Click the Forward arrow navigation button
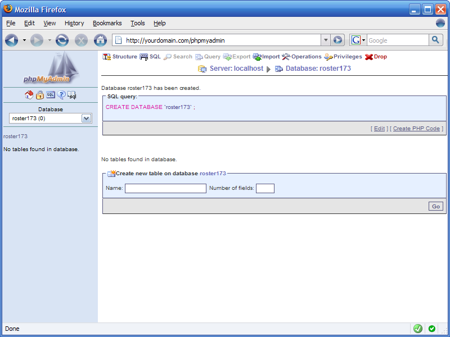The height and width of the screenshot is (337, 450). pyautogui.click(x=37, y=40)
